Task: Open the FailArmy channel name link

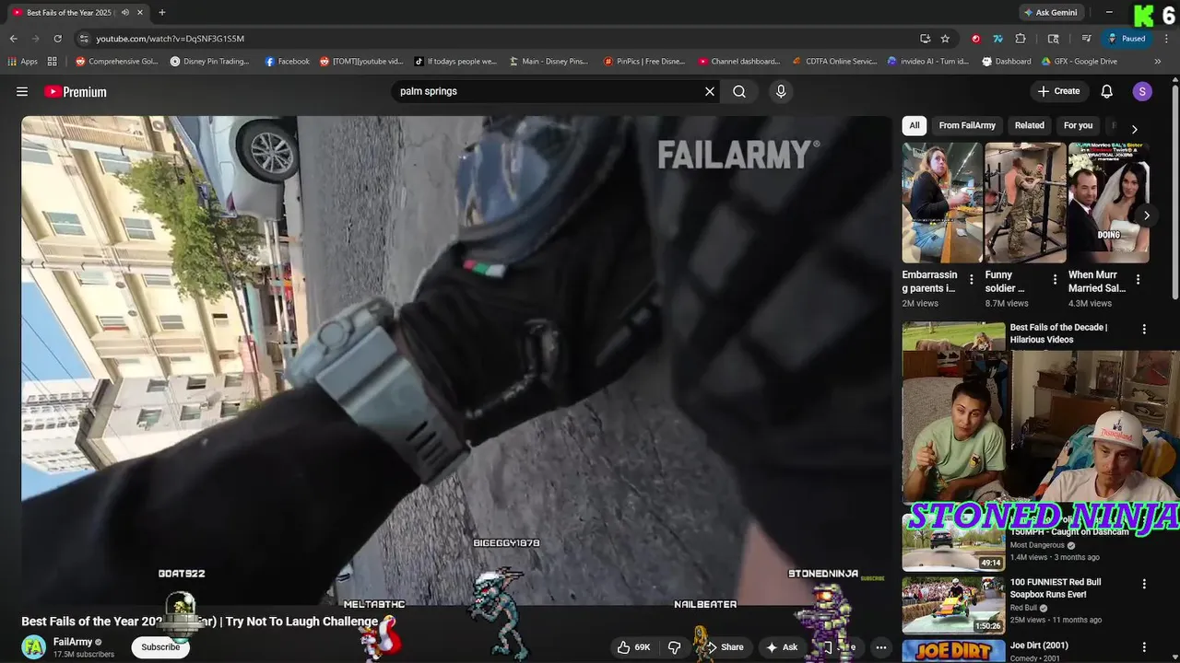Action: 73,642
